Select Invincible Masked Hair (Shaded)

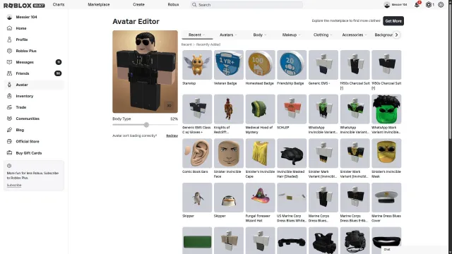click(292, 153)
